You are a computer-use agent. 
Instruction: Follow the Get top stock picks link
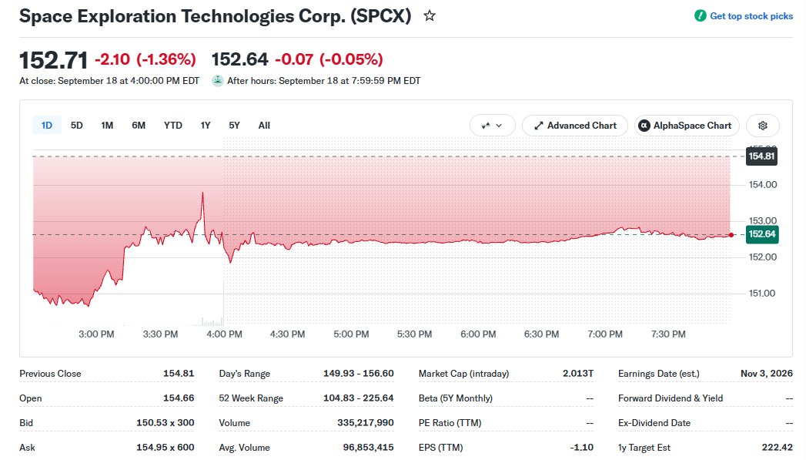tap(751, 16)
